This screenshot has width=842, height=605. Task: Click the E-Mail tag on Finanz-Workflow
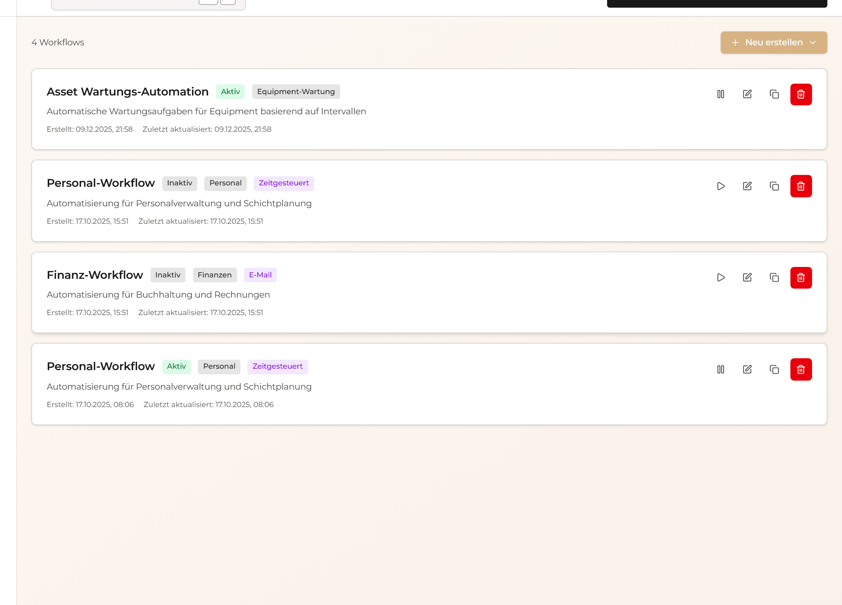[260, 275]
